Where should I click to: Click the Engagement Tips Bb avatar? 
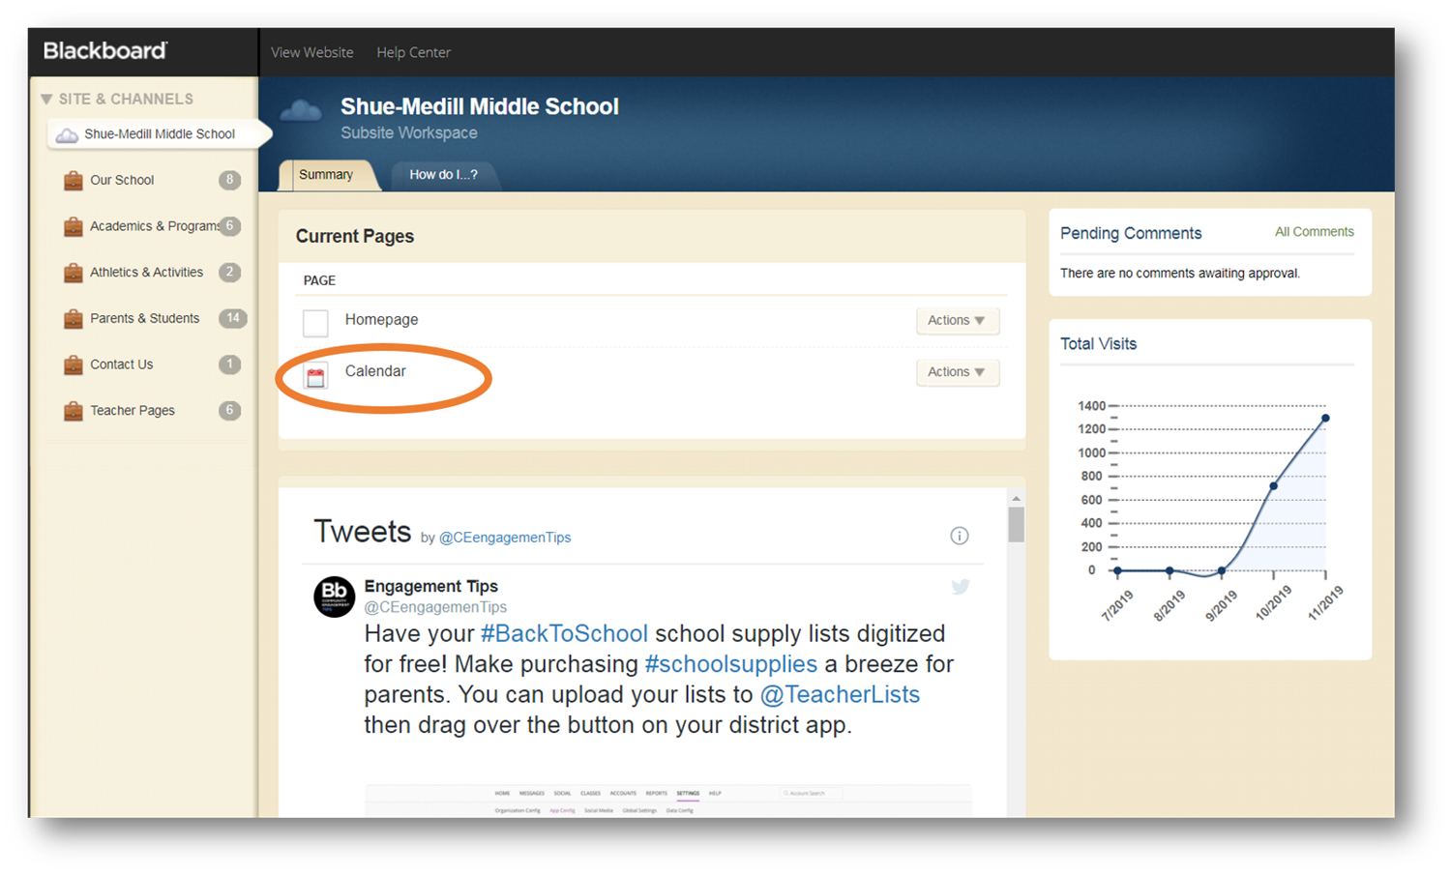click(335, 596)
